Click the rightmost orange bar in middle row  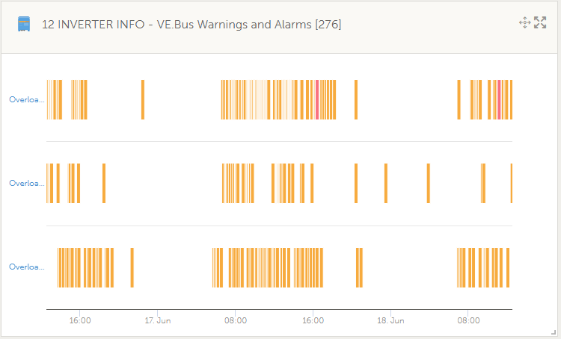512,183
